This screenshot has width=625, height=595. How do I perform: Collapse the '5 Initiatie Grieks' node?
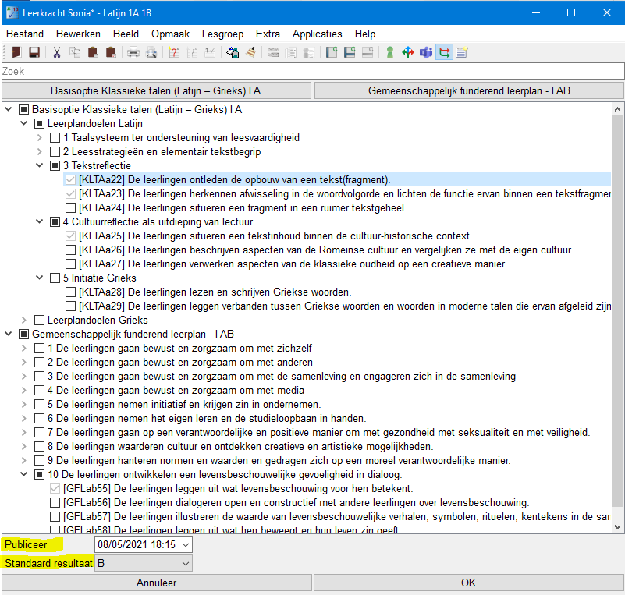40,278
